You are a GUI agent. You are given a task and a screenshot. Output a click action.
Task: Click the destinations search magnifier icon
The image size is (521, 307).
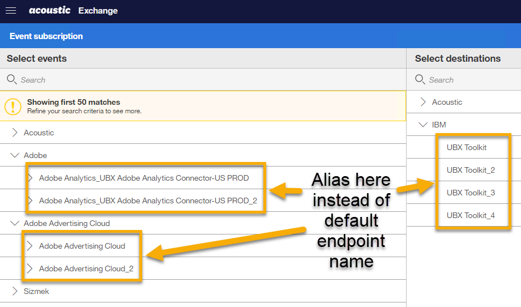click(x=420, y=80)
